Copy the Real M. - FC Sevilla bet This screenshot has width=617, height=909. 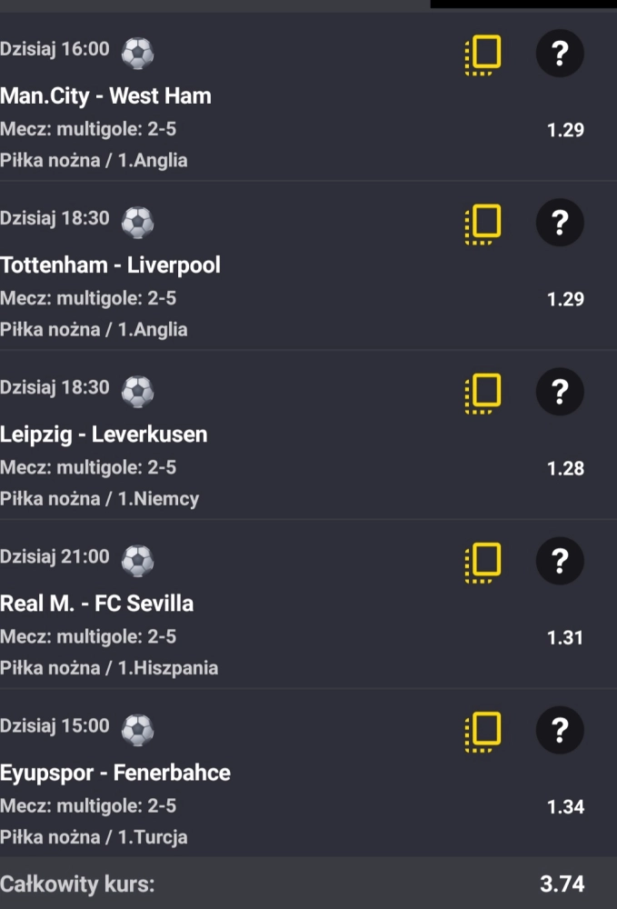click(483, 562)
